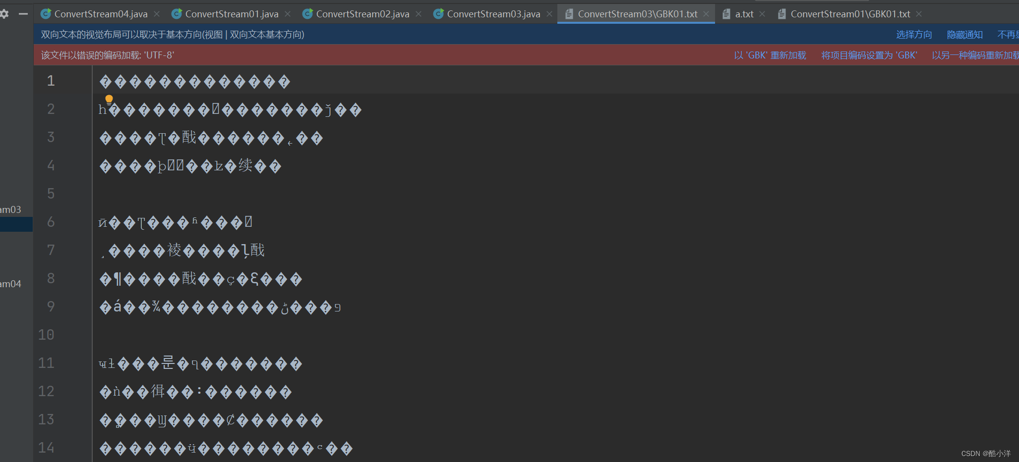Screen dimensions: 1019x462
Task: Click the text file icon on a.txt tab
Action: click(x=726, y=14)
